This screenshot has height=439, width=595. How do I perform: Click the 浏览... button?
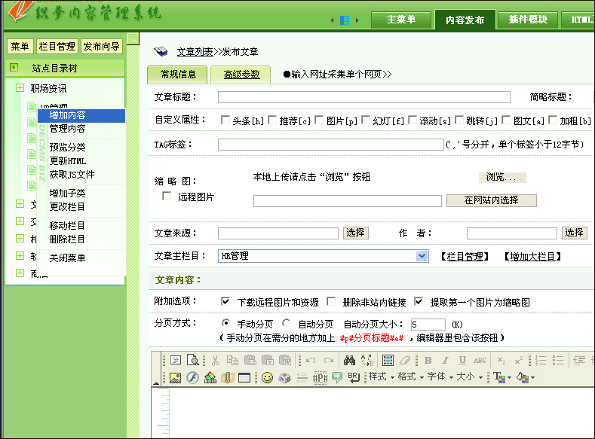(501, 178)
